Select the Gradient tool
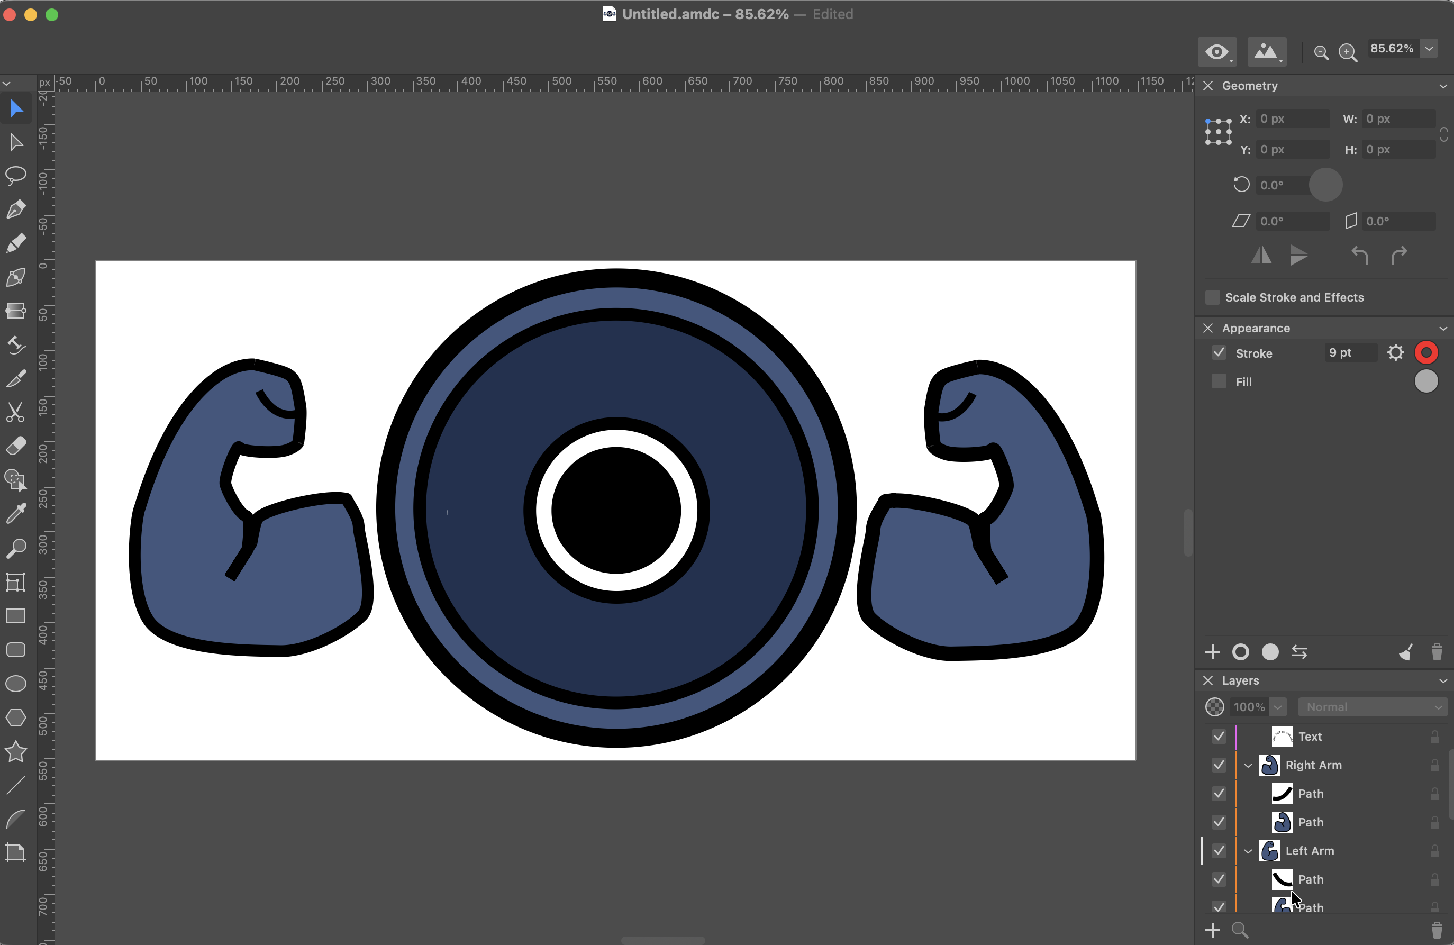This screenshot has width=1454, height=945. click(16, 310)
